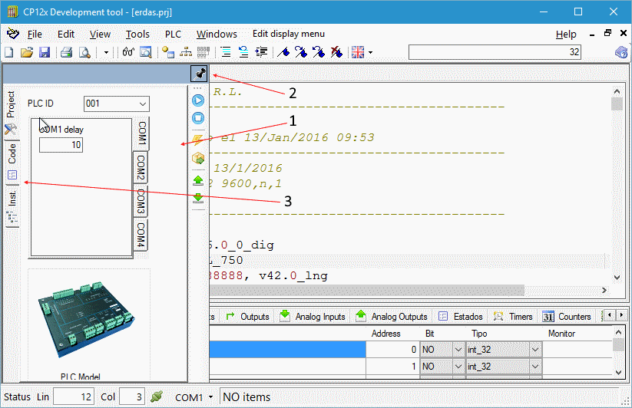The image size is (632, 408).
Task: Click the green download arrow icon
Action: (198, 198)
